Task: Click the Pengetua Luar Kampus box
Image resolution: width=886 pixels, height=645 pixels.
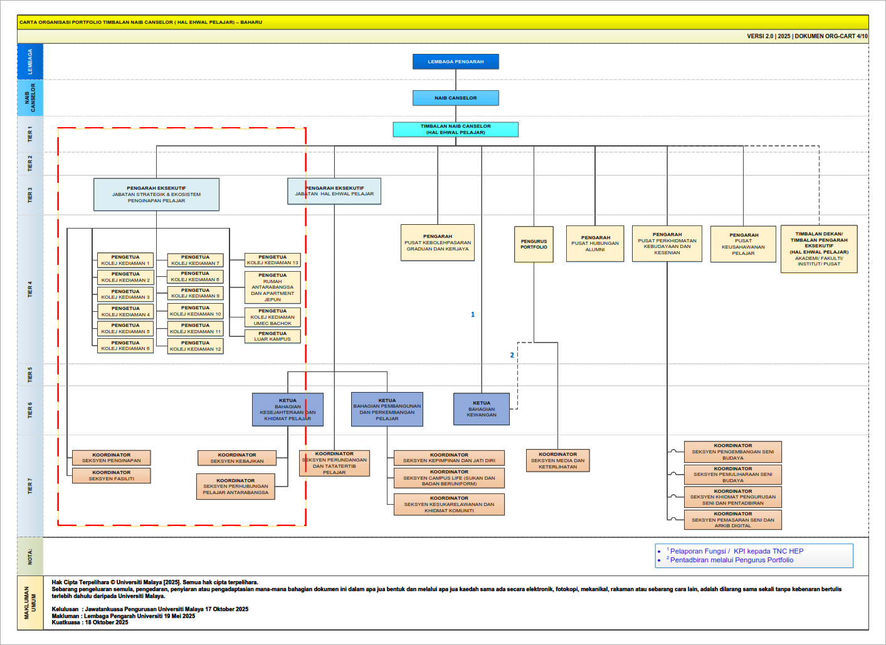Action: (x=272, y=336)
